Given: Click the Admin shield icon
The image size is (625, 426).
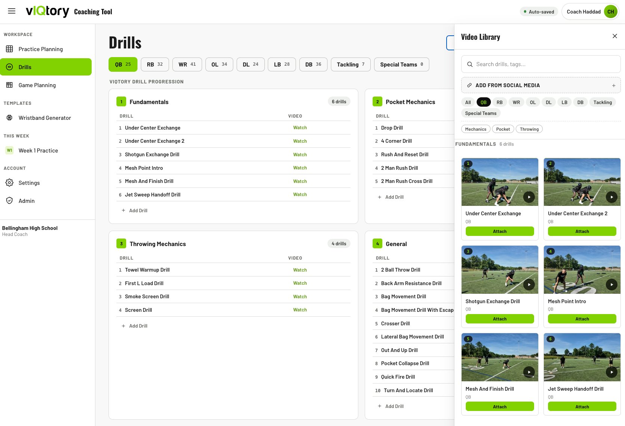Looking at the screenshot, I should pos(9,201).
